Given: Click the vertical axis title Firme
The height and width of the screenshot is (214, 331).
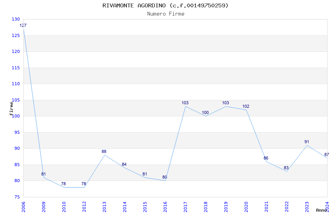Looking at the screenshot, I should coord(11,109).
